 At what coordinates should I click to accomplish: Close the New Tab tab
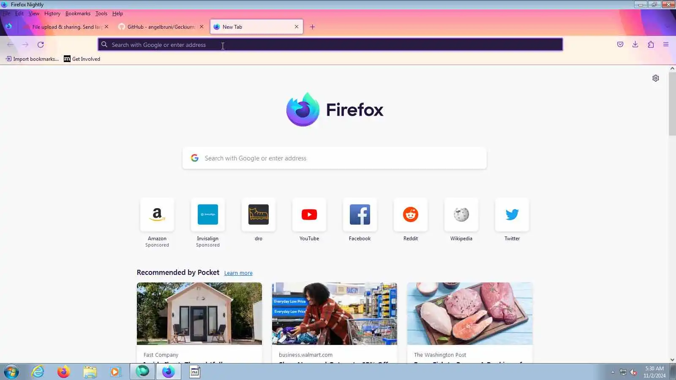point(297,27)
